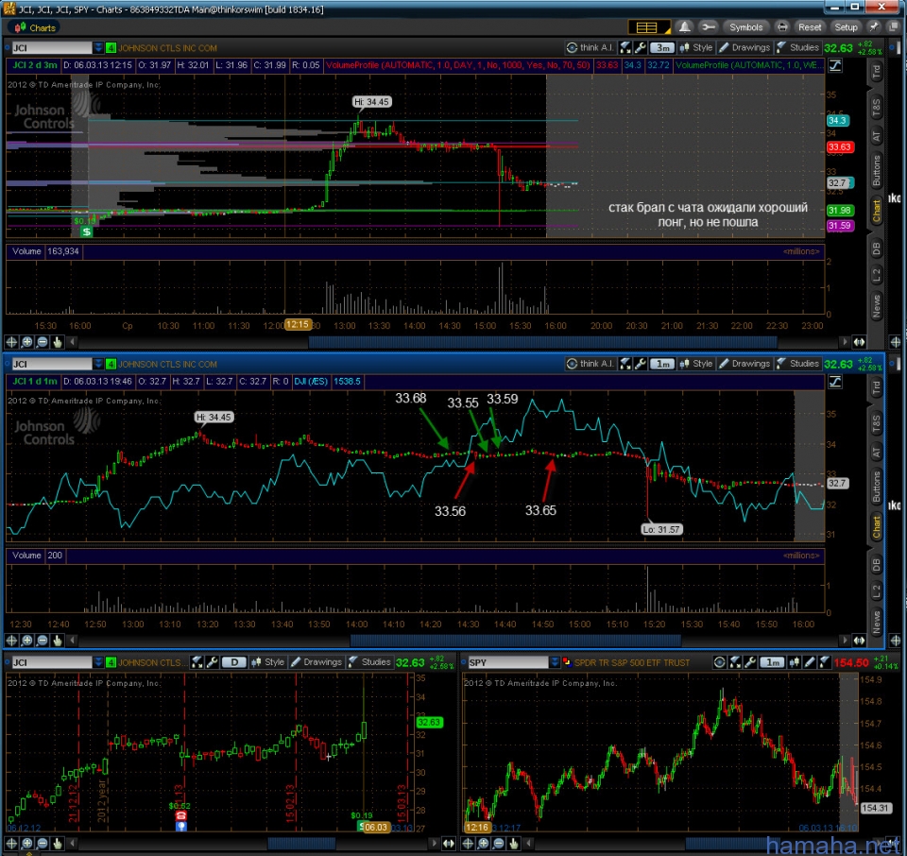
Task: Select the pan hand tool under top chart
Action: pos(58,342)
